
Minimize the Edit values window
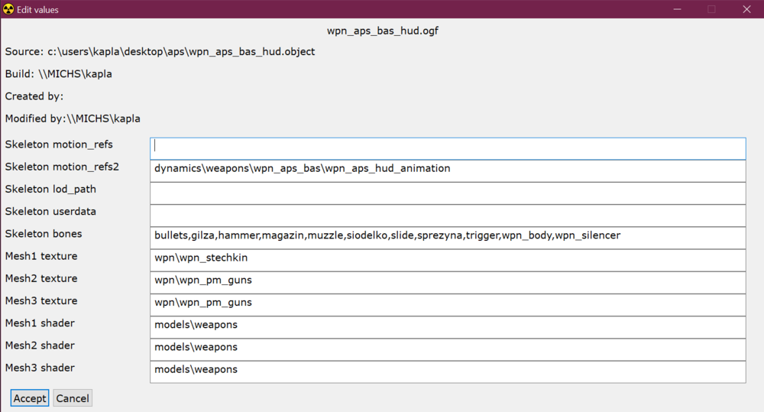[x=675, y=9]
